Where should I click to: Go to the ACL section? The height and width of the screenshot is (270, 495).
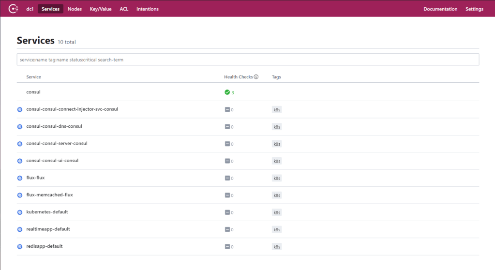coord(124,9)
